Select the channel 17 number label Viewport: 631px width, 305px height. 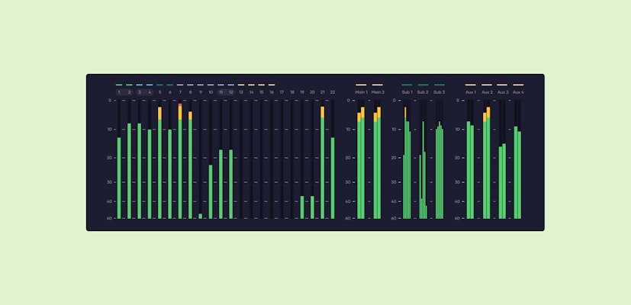(282, 92)
